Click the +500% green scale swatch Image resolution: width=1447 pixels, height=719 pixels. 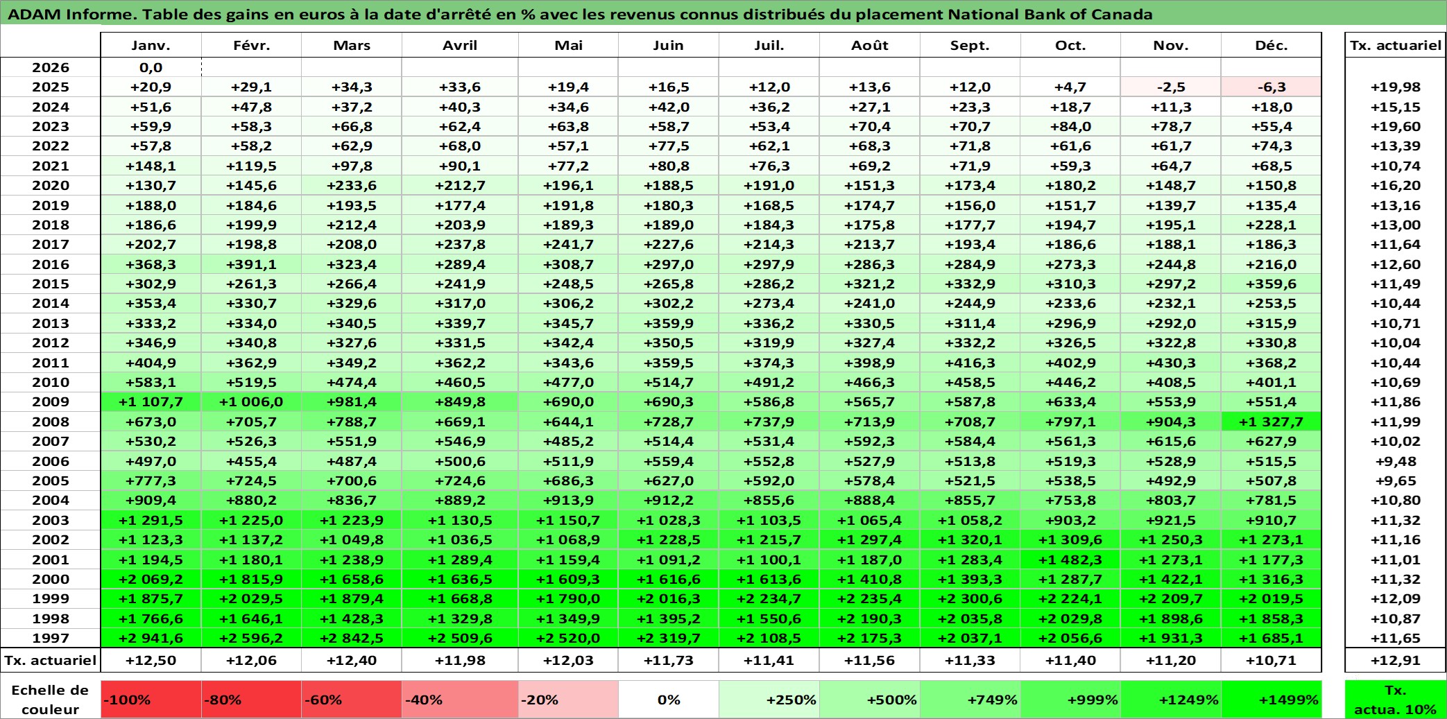point(870,700)
